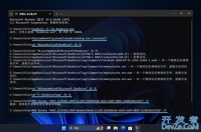Open a new terminal tab with plus button
The width and height of the screenshot is (201, 132).
point(57,14)
